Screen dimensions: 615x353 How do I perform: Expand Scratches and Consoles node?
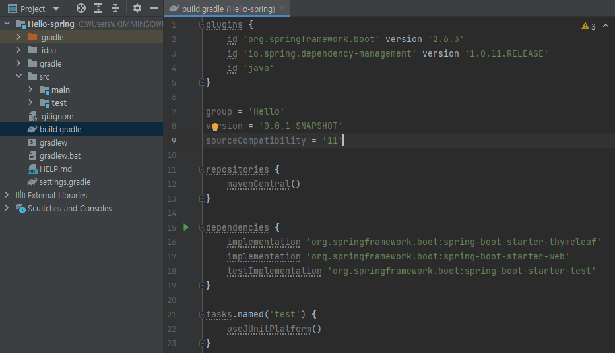tap(7, 208)
